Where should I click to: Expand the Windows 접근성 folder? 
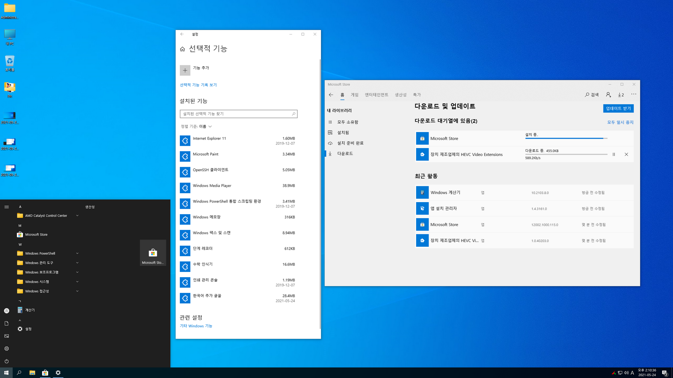pyautogui.click(x=48, y=291)
